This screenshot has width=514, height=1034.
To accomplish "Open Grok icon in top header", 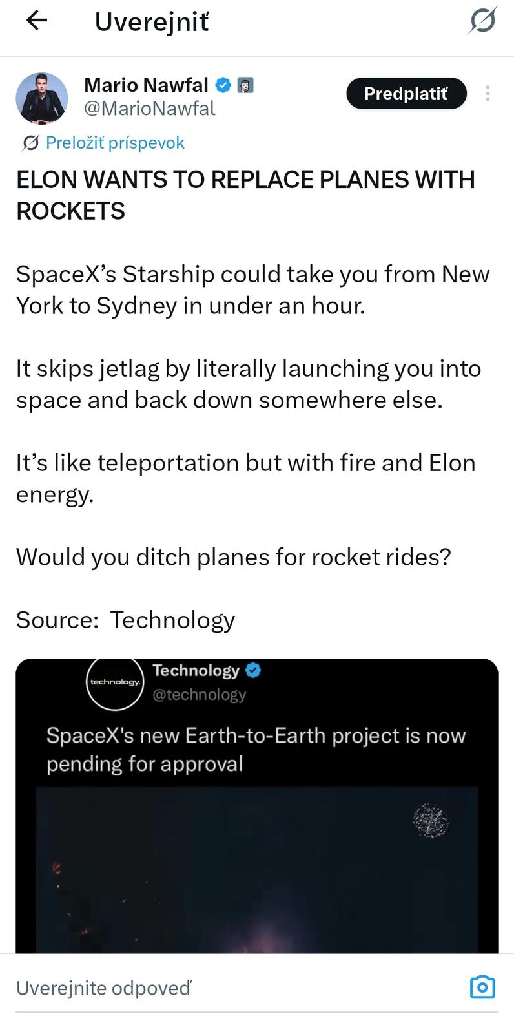I will [482, 21].
